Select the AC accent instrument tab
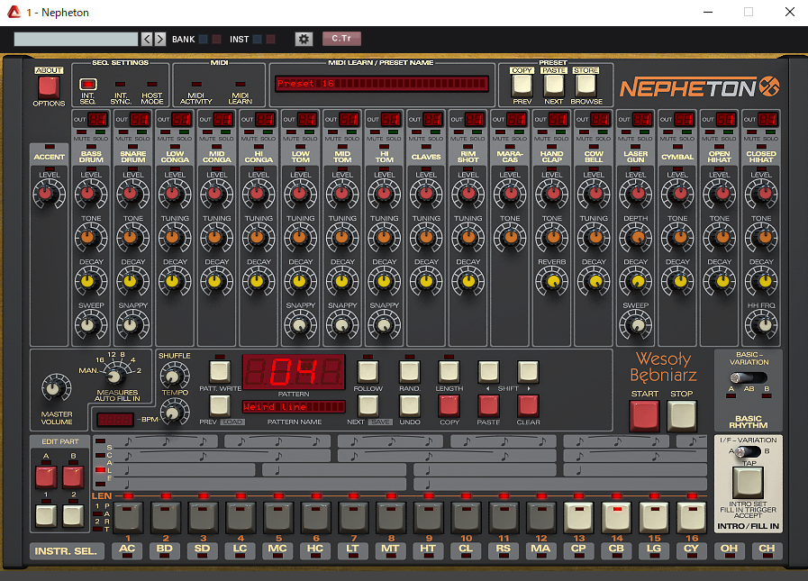Screen dimensions: 808x581 coord(127,549)
